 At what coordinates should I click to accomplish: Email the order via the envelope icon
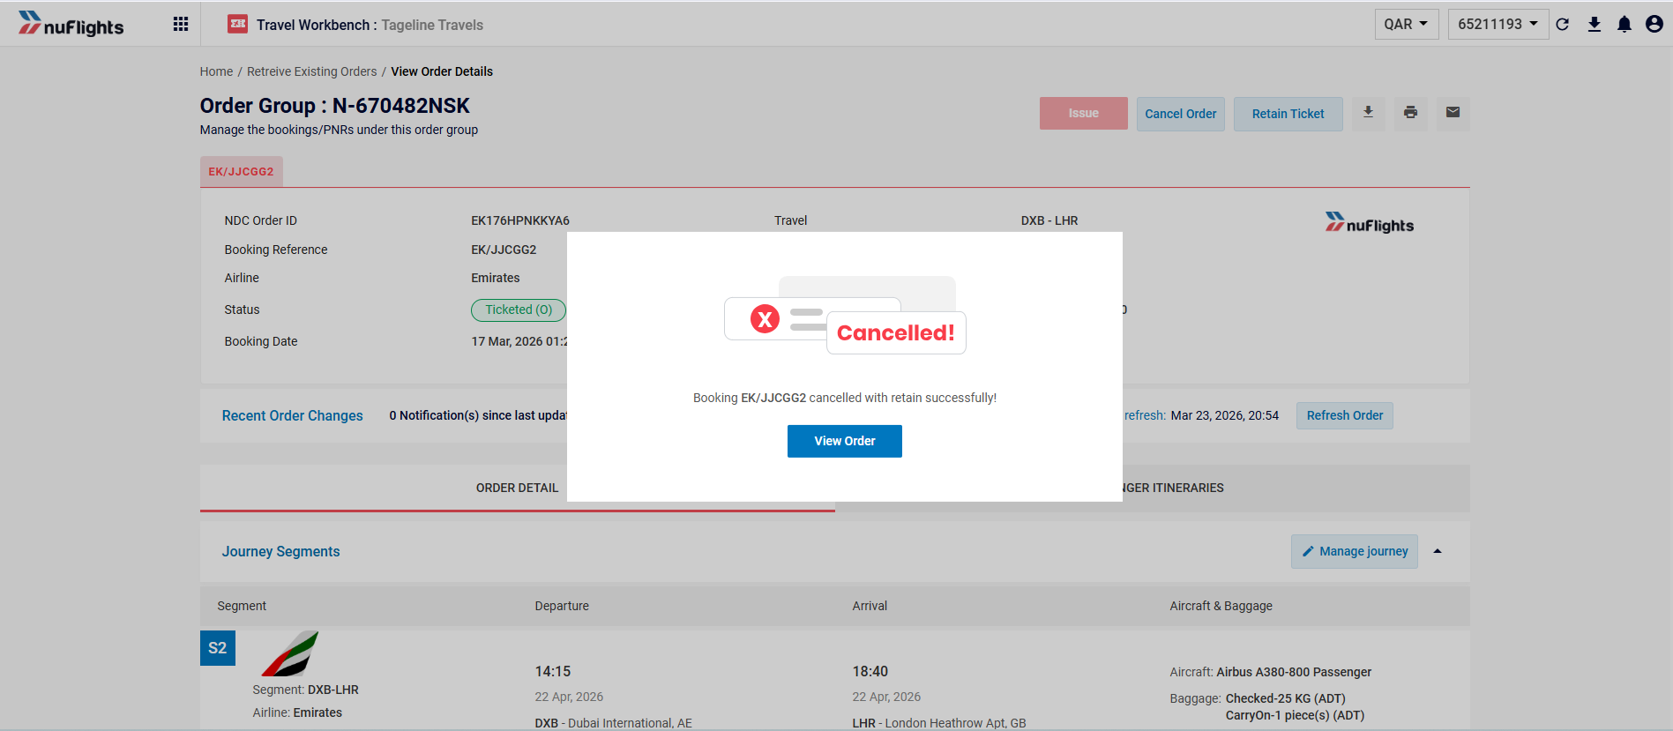(x=1453, y=113)
